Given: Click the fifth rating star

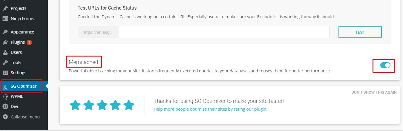Looking at the screenshot, I should pos(129,105).
